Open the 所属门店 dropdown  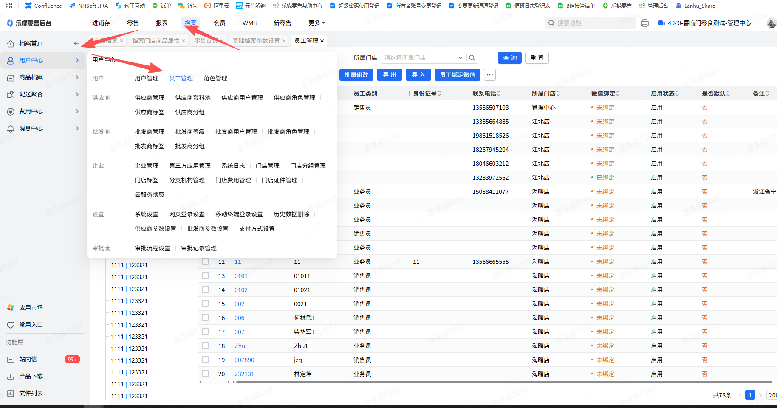pyautogui.click(x=424, y=58)
